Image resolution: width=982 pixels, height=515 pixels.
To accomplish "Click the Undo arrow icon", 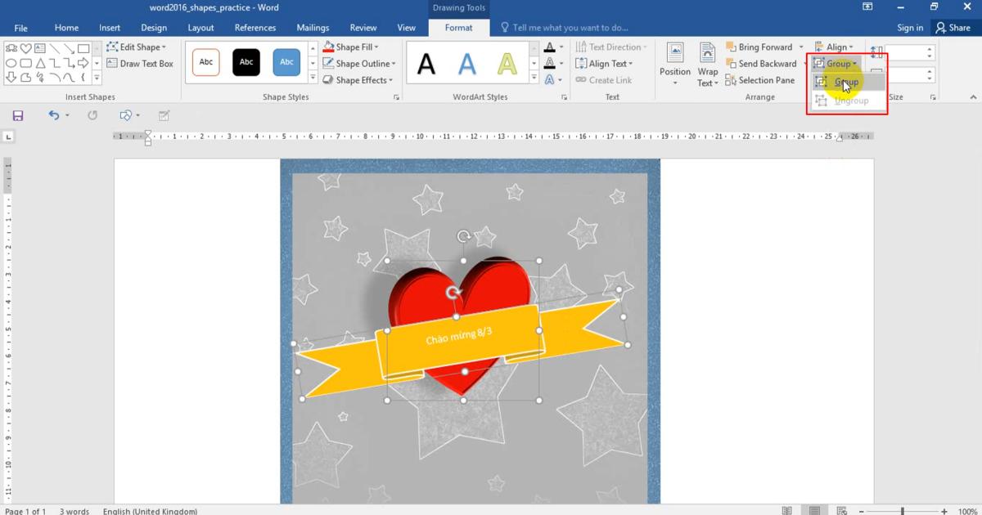I will tap(54, 116).
